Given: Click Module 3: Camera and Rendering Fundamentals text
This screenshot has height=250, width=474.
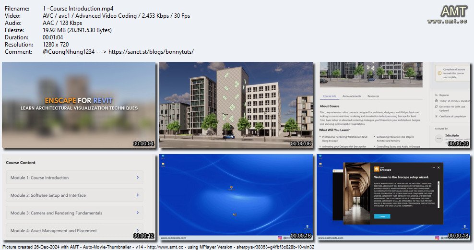Looking at the screenshot, I should coord(56,213).
